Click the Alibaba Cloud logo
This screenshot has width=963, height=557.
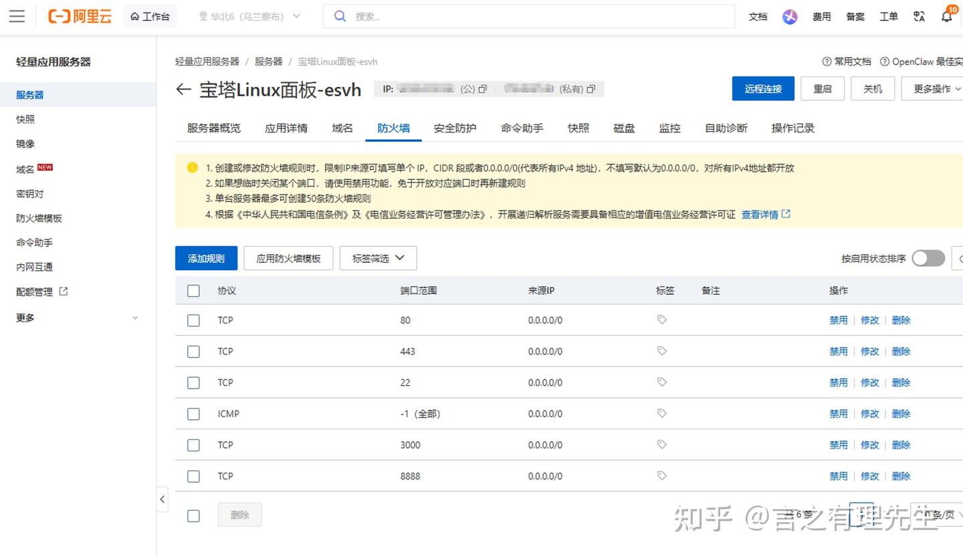[80, 17]
